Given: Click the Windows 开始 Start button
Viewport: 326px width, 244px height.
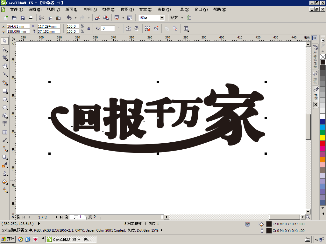Looking at the screenshot, I should pyautogui.click(x=8, y=239).
